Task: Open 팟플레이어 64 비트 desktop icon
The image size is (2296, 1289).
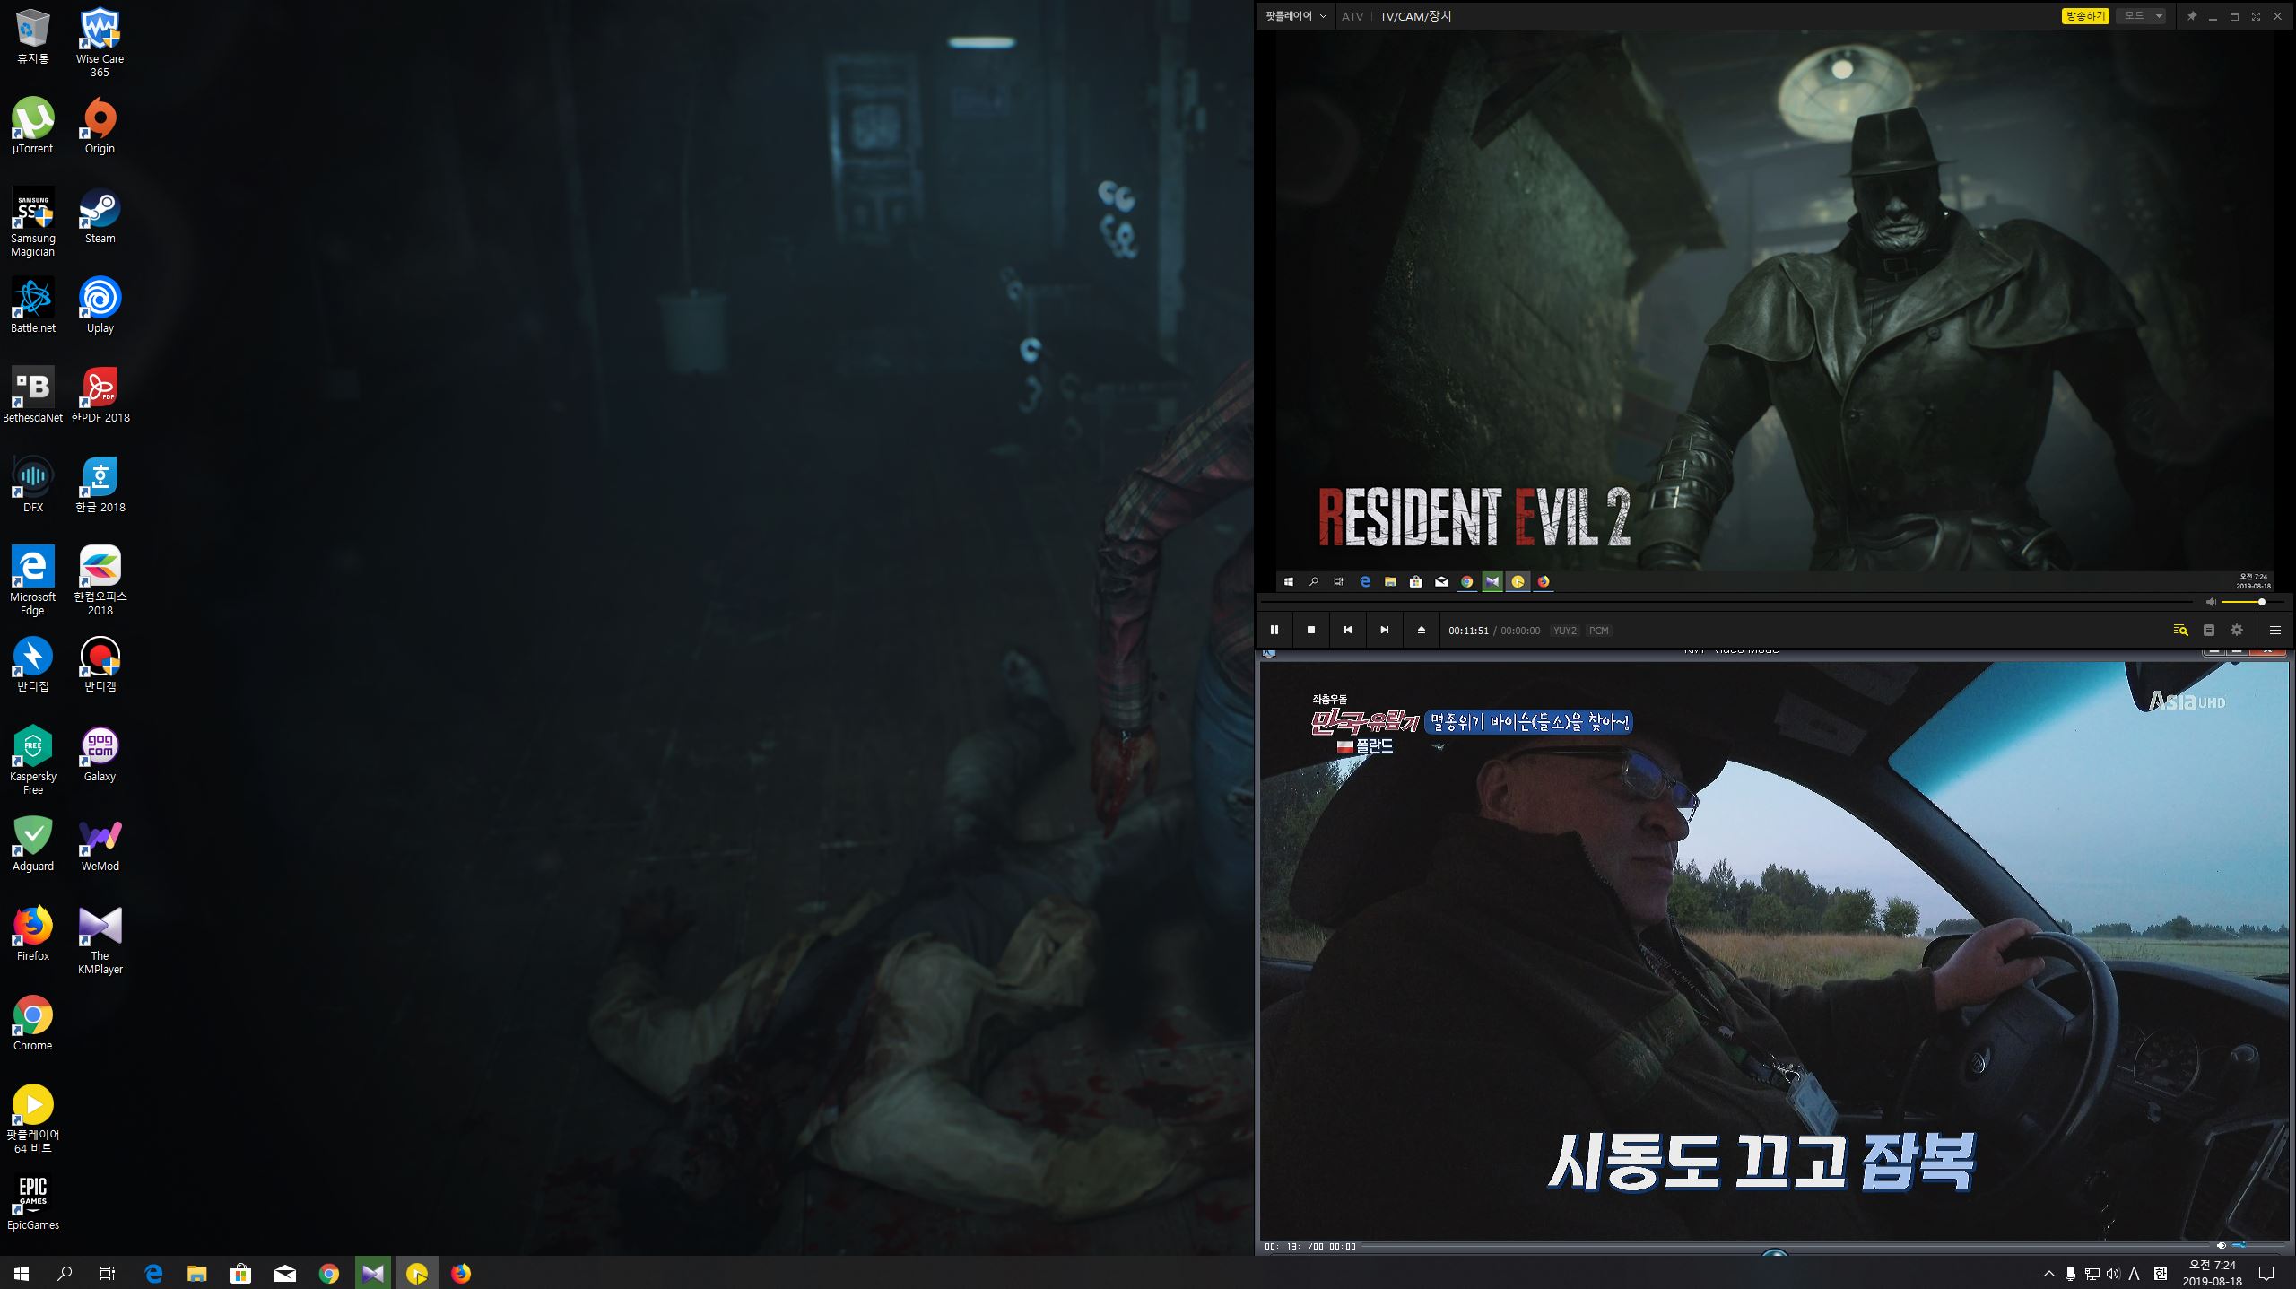Action: click(x=33, y=1119)
